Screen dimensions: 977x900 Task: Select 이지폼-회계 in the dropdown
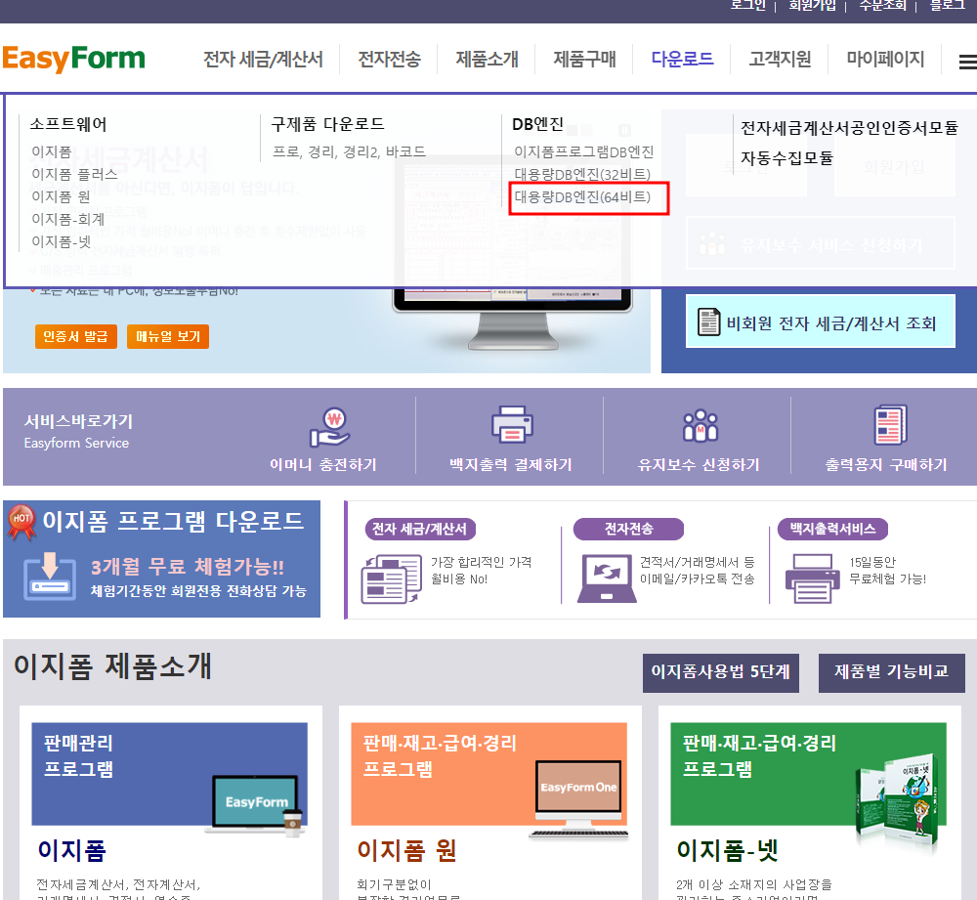(68, 220)
